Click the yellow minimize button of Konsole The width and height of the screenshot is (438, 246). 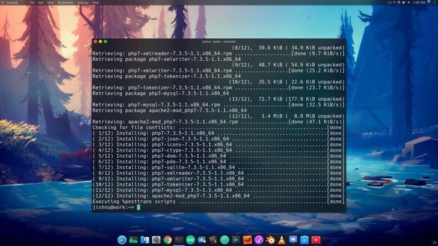(101, 42)
